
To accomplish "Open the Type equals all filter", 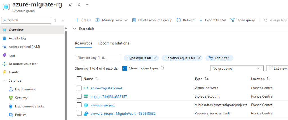I will (139, 58).
